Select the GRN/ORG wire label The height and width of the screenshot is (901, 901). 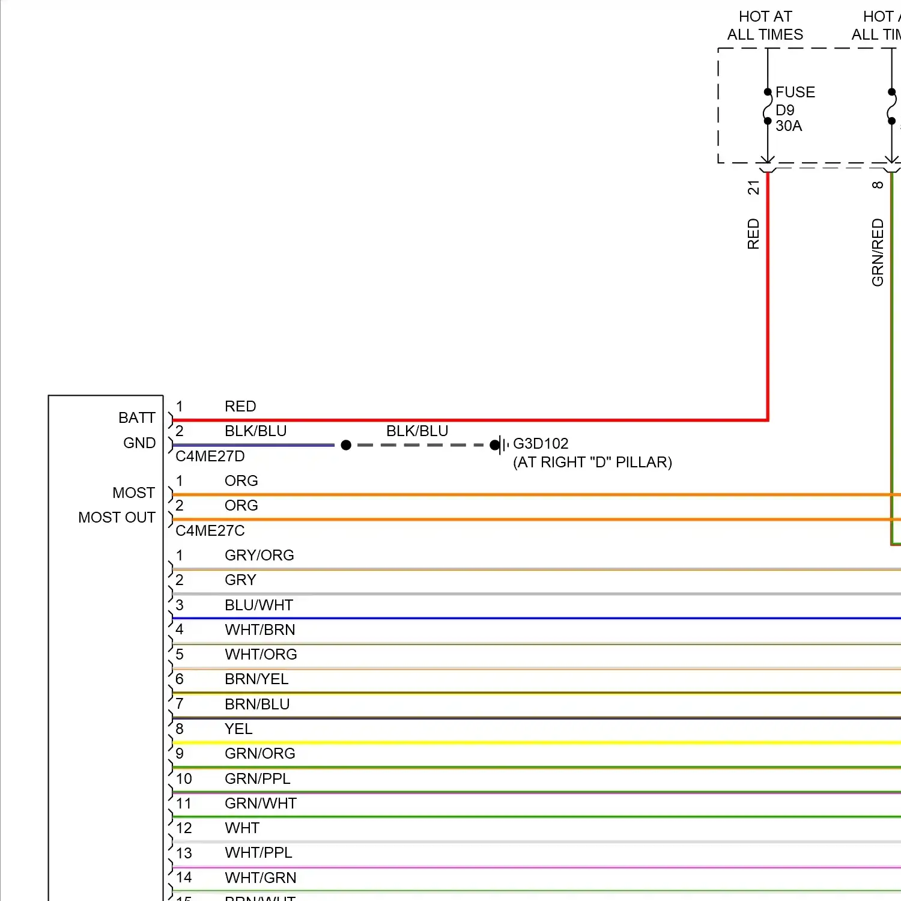click(x=260, y=753)
